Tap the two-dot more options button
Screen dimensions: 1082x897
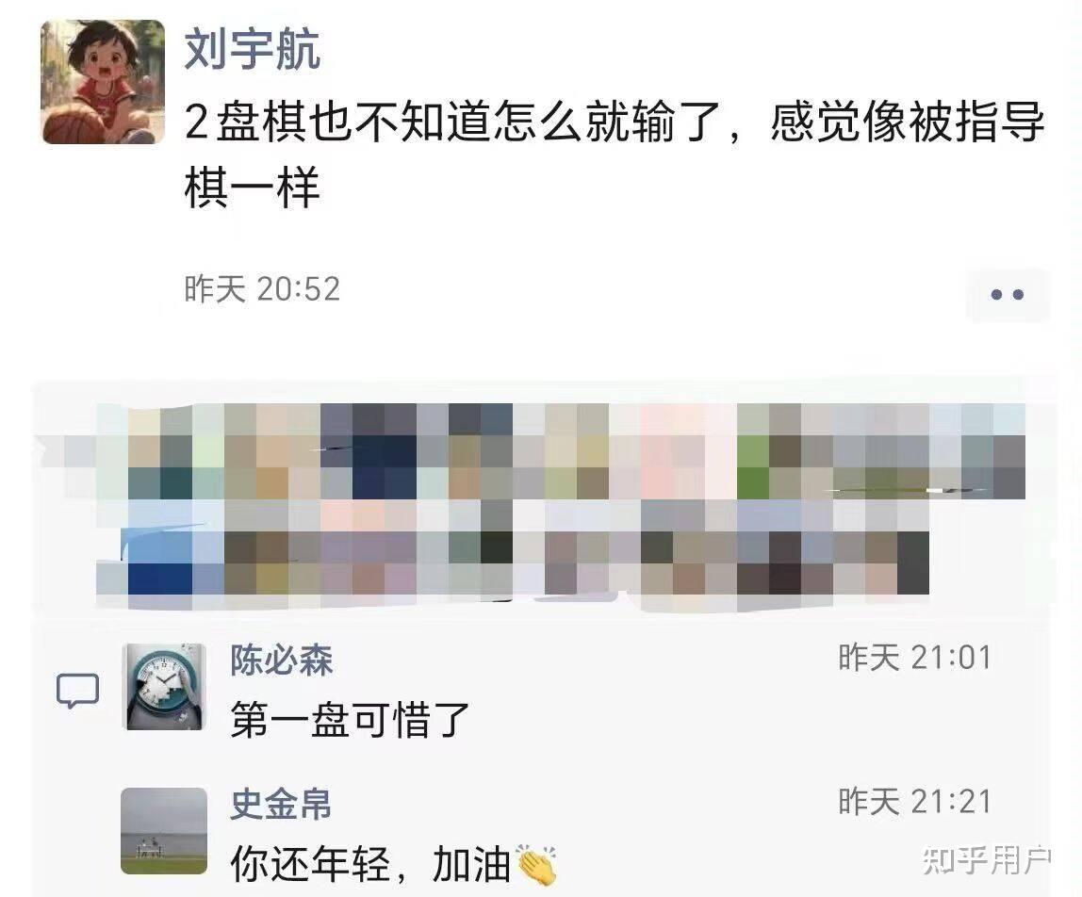[x=1007, y=295]
